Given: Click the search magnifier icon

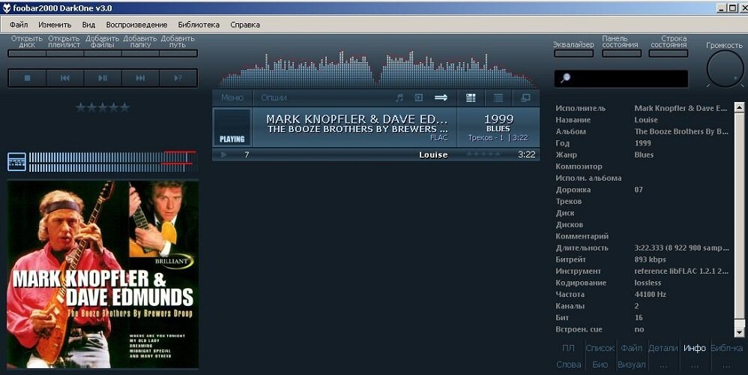Looking at the screenshot, I should coord(565,78).
